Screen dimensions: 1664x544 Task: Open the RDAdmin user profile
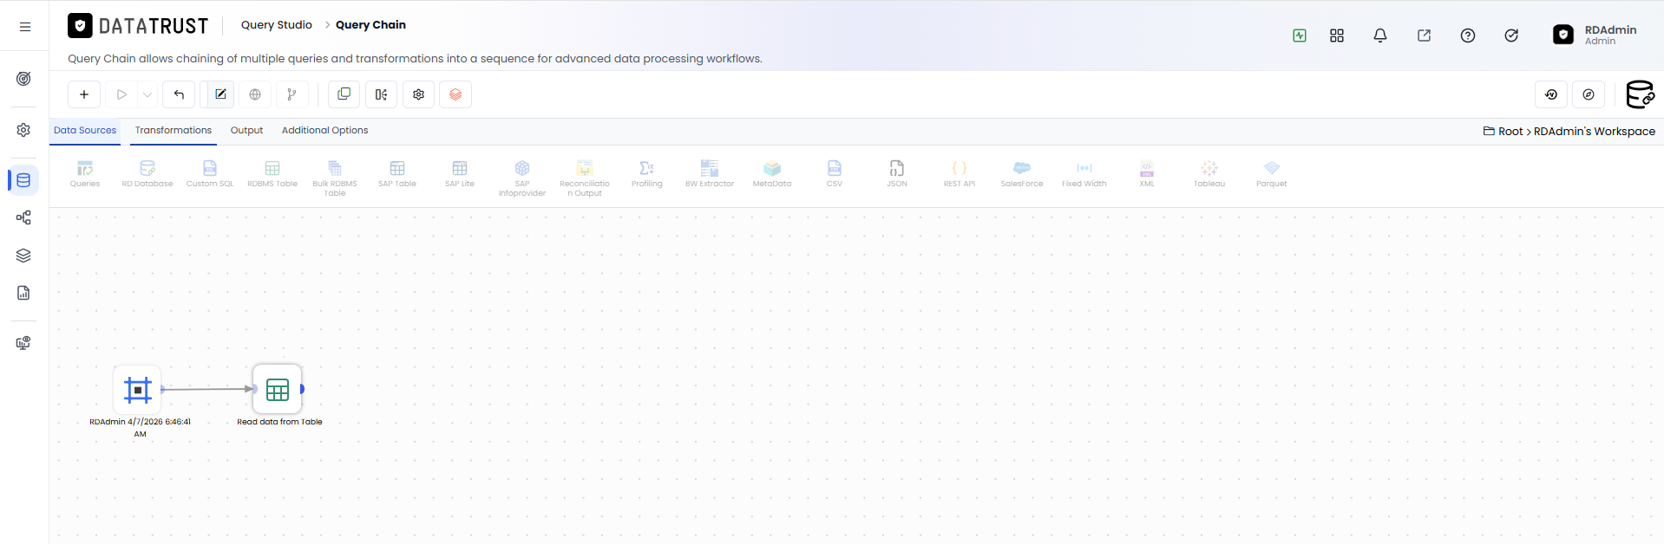click(1595, 35)
